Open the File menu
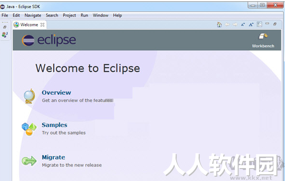 point(5,15)
